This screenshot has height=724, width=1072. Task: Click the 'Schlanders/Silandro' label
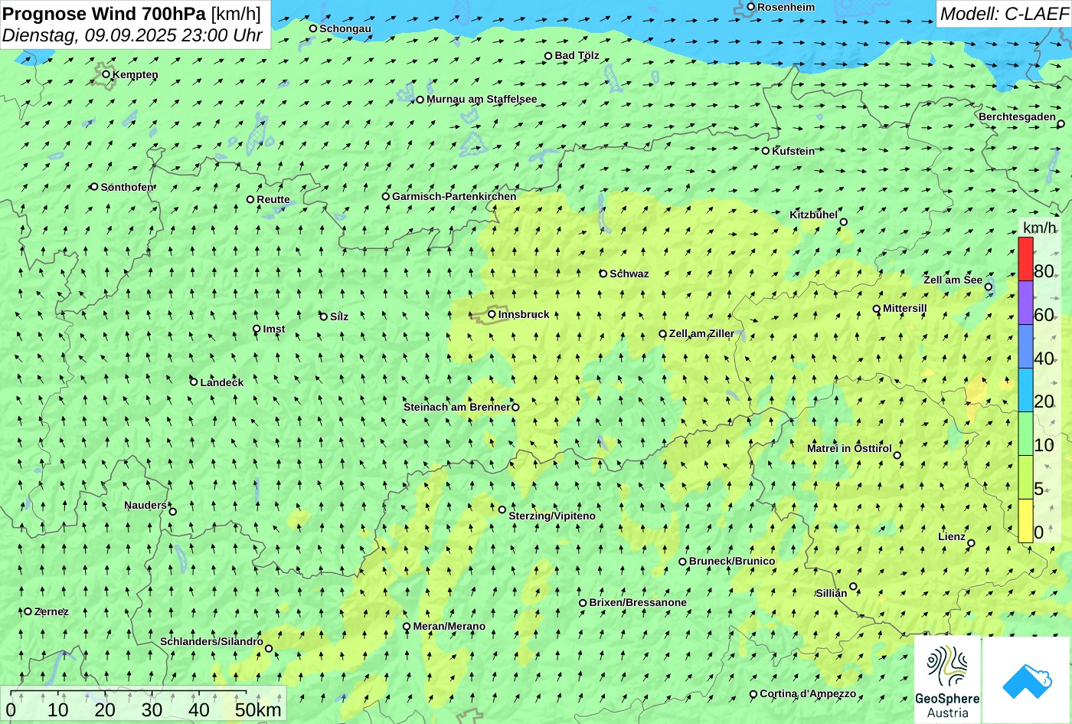click(x=211, y=641)
